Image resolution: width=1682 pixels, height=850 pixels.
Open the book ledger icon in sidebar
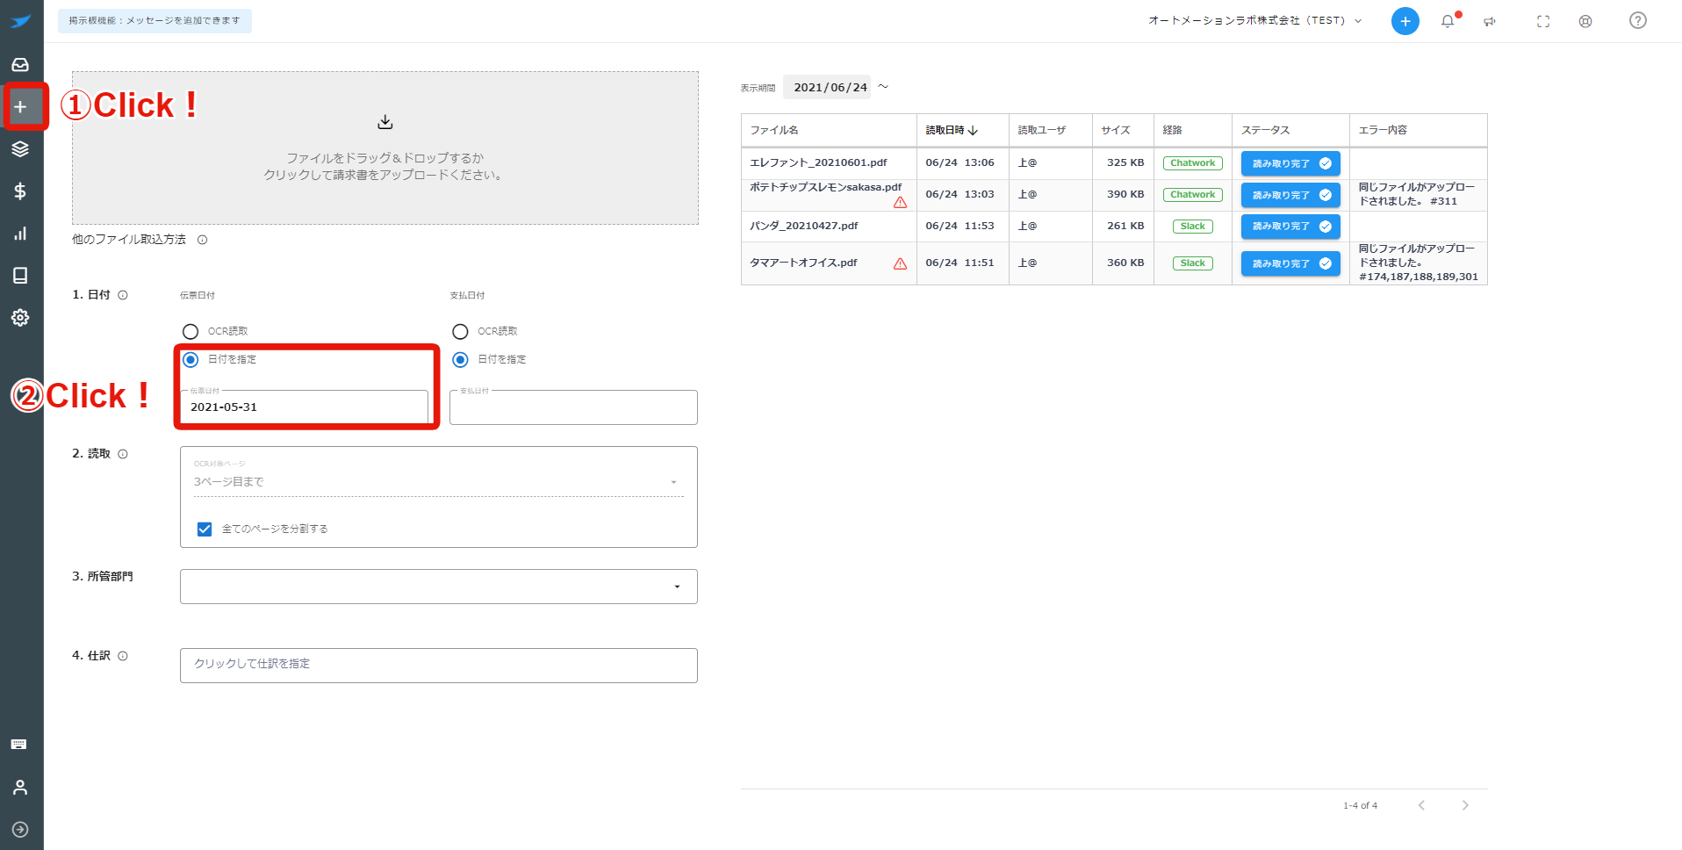[20, 276]
